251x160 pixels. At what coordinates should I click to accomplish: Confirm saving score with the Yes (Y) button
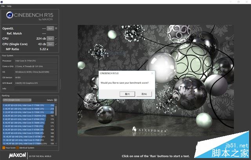127,94
